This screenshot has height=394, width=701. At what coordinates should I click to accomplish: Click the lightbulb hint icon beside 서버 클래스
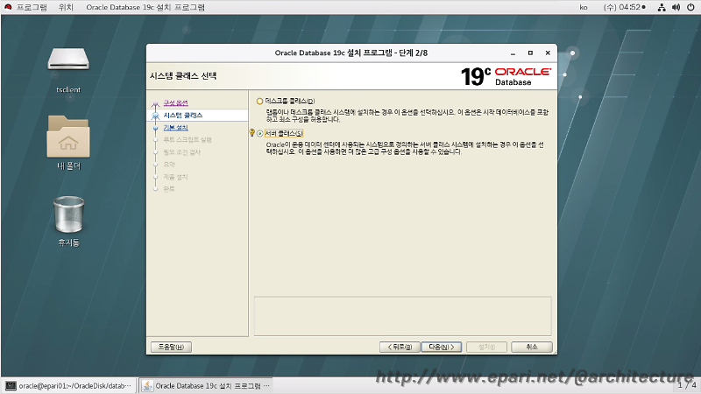(251, 133)
